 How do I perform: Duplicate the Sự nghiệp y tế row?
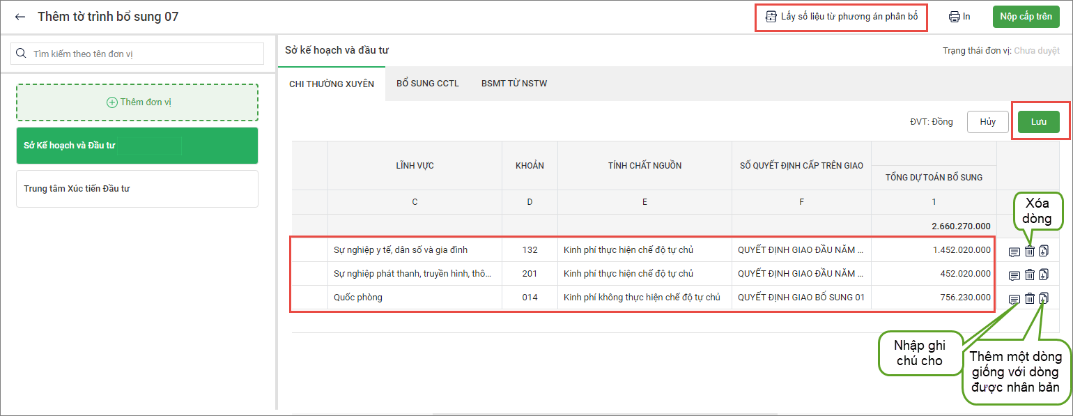tap(1043, 252)
